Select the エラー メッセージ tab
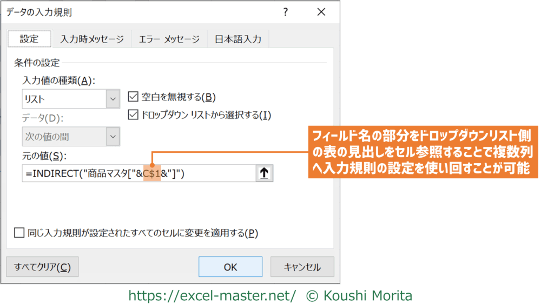Image resolution: width=541 pixels, height=304 pixels. coord(169,39)
